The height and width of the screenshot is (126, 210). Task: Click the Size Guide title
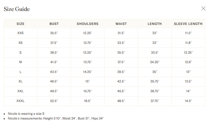pyautogui.click(x=17, y=9)
